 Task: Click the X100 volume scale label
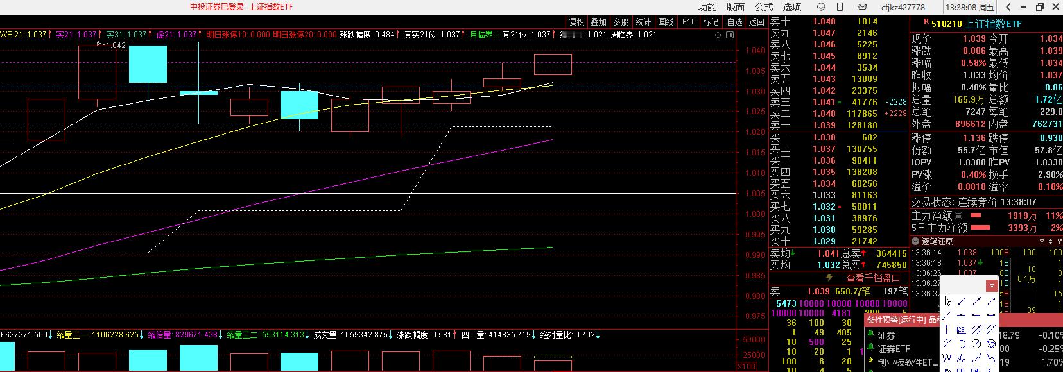click(745, 367)
